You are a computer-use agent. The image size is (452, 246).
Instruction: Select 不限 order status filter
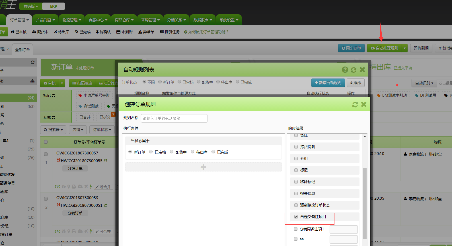[144, 82]
